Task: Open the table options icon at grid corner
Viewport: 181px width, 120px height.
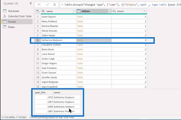Action: click(x=38, y=11)
